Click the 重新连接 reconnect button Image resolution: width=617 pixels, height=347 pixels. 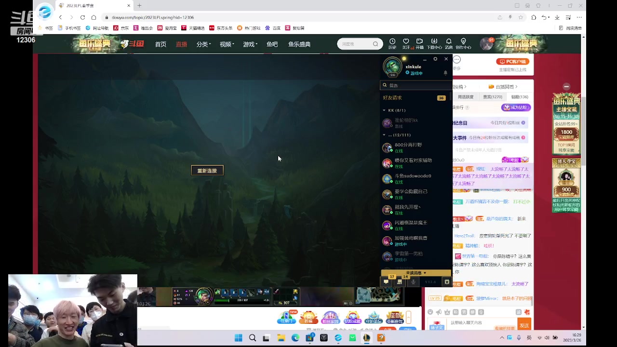(x=207, y=171)
